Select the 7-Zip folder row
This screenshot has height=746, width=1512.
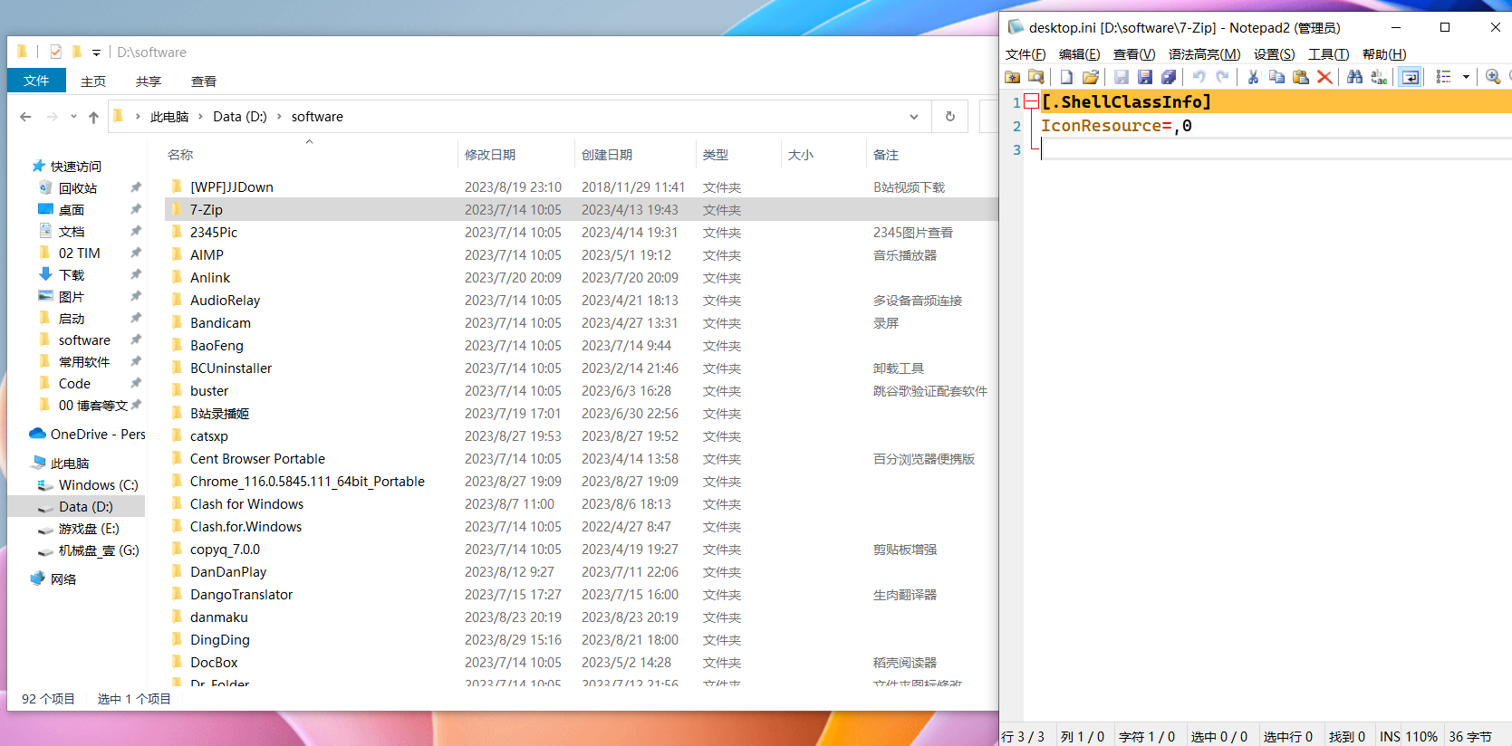point(582,209)
